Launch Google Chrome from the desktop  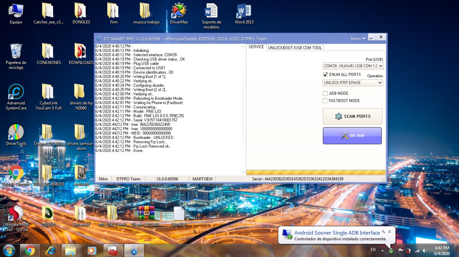click(16, 176)
